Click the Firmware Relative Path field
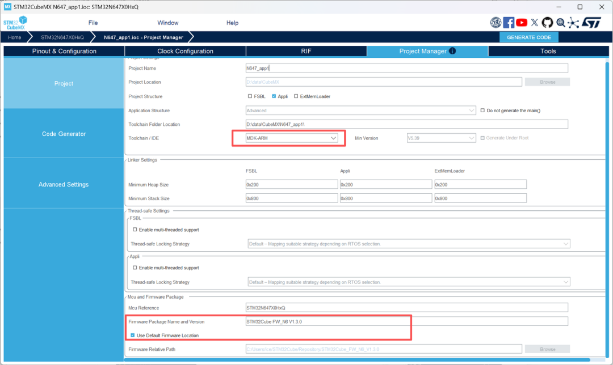Image resolution: width=613 pixels, height=365 pixels. [x=384, y=349]
